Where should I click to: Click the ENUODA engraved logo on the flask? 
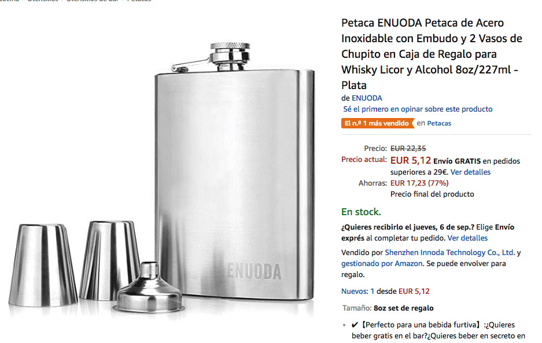pos(255,271)
